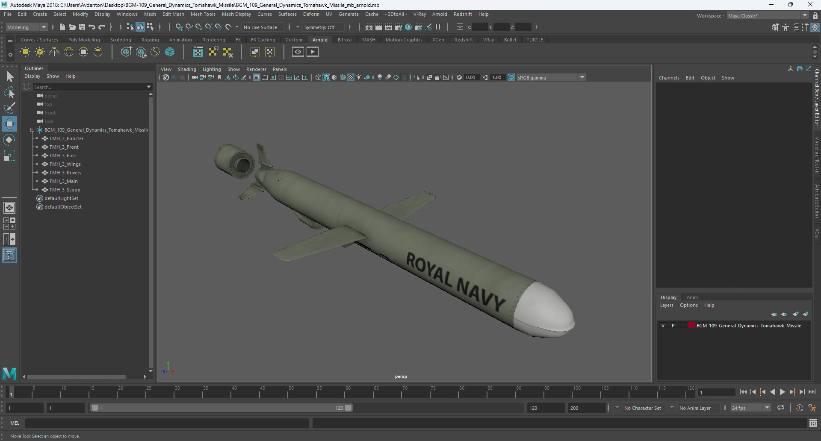821x441 pixels.
Task: Click the playback range slider bar
Action: pyautogui.click(x=222, y=408)
